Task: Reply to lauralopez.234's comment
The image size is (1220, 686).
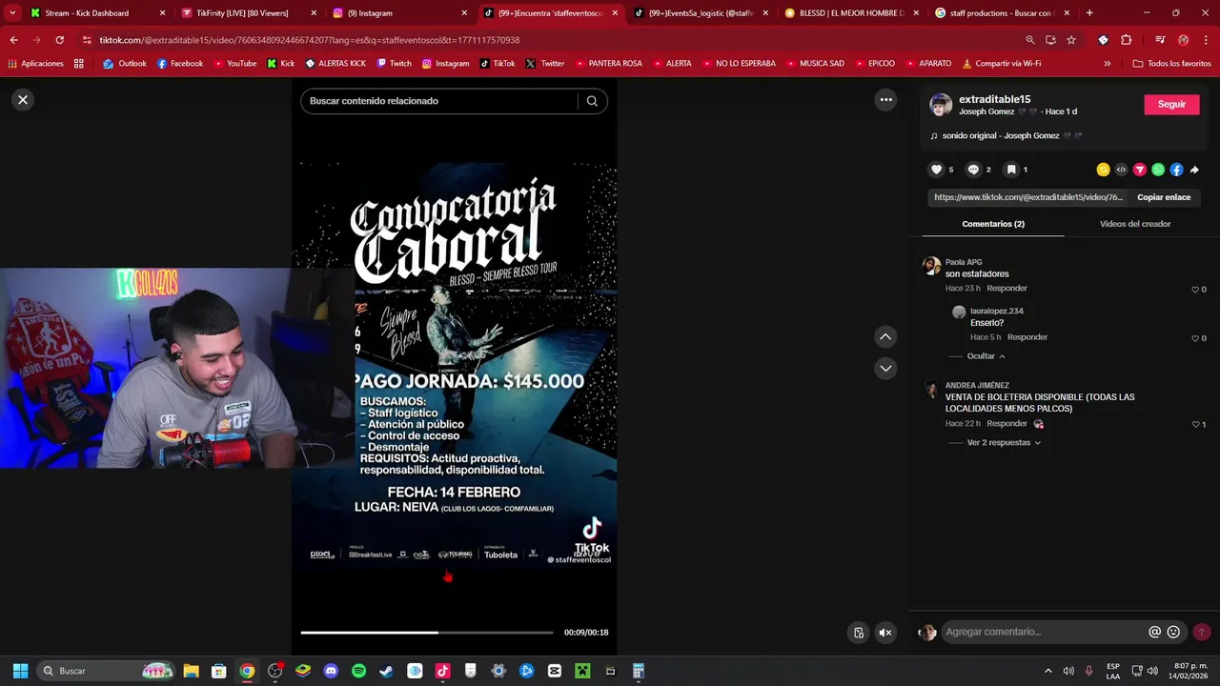Action: [1027, 337]
